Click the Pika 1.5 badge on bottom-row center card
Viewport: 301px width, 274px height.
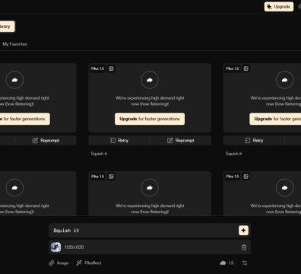point(97,177)
